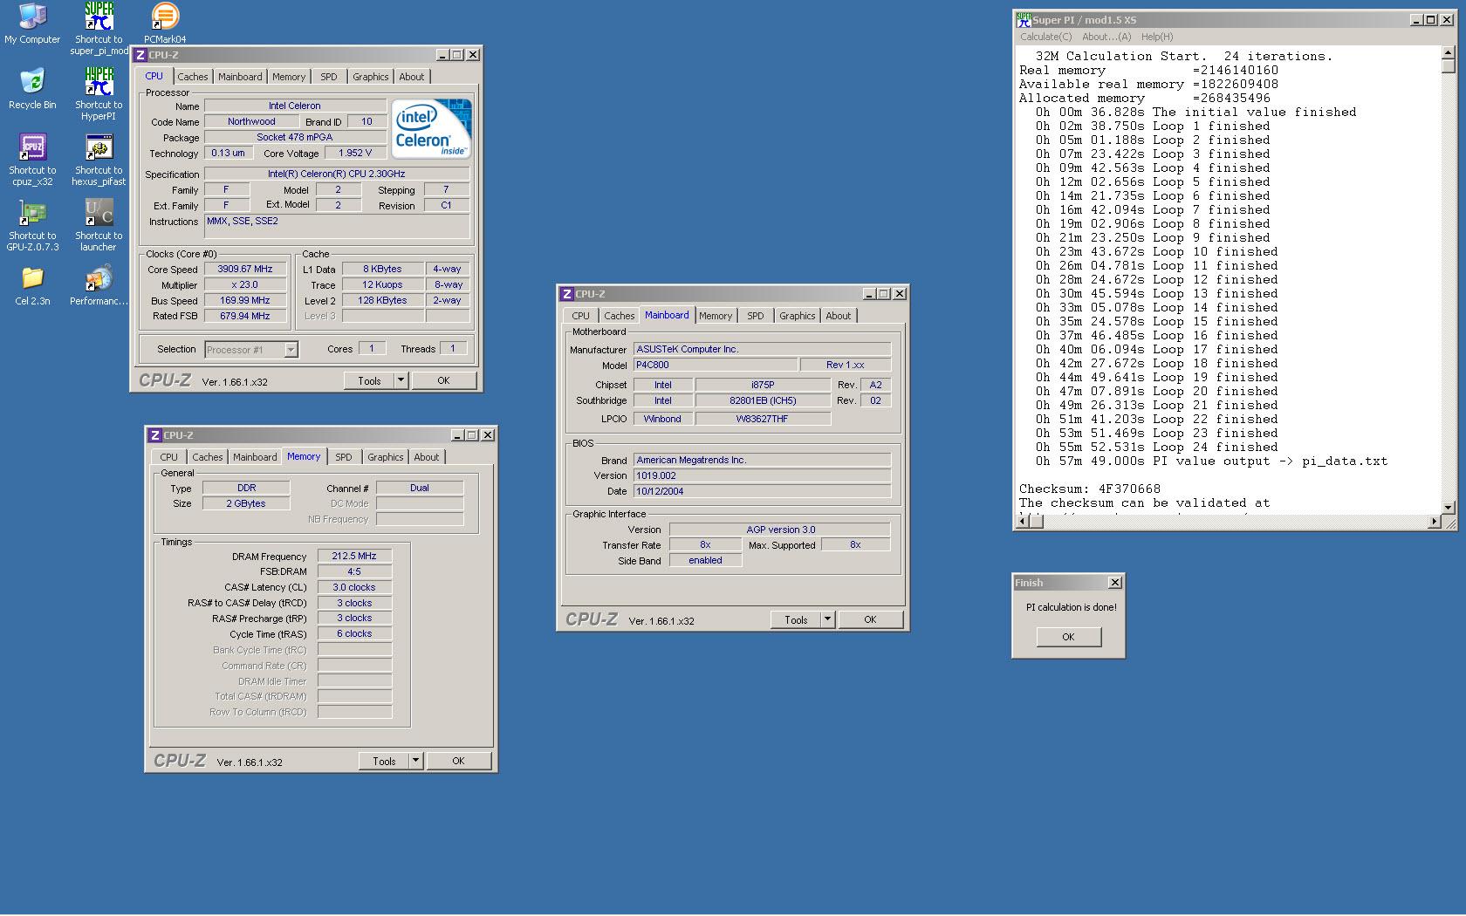Open the Calculate(C) menu in Super PI
Screen dimensions: 1466x916
[x=1045, y=37]
